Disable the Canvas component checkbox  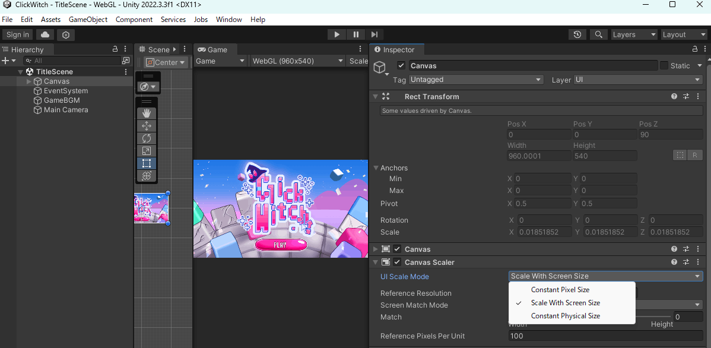click(397, 249)
